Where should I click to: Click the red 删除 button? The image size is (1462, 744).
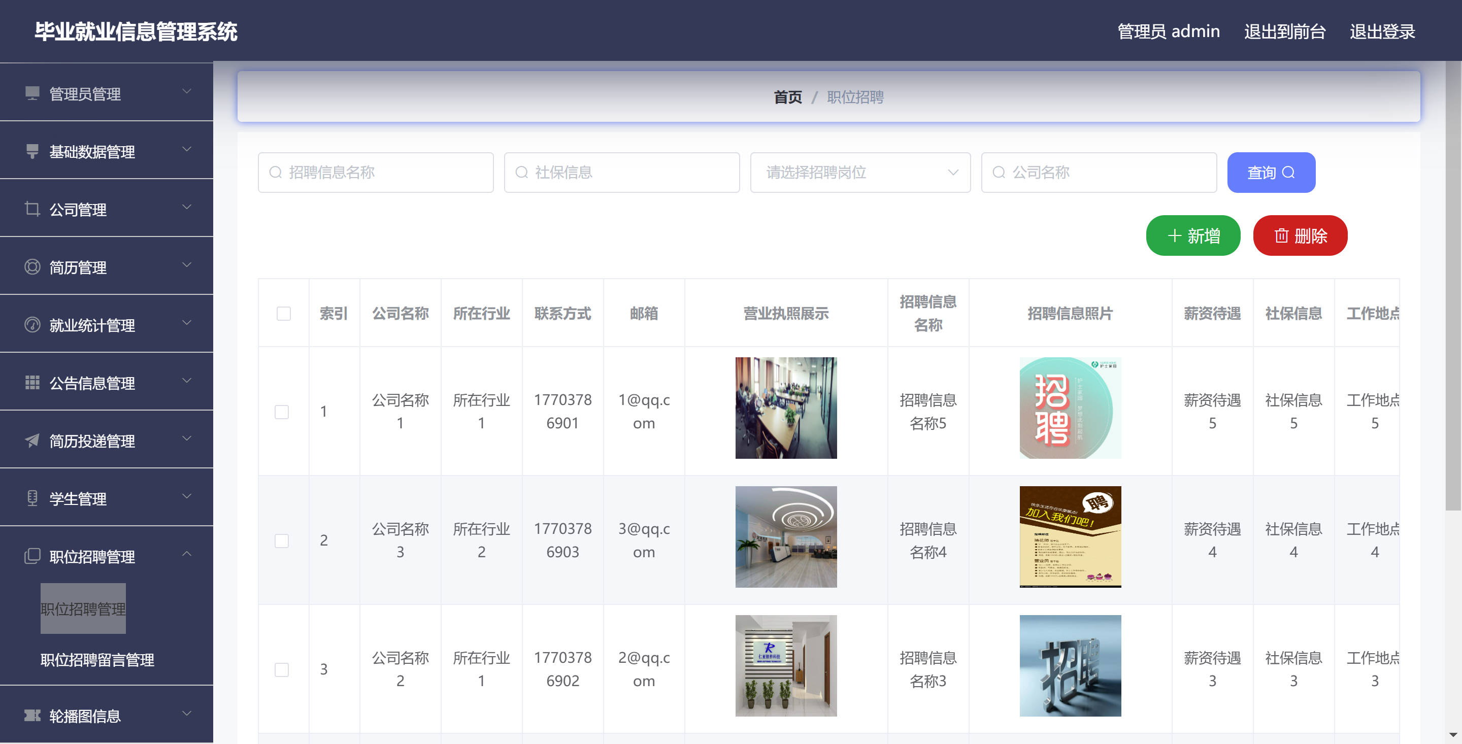1300,235
